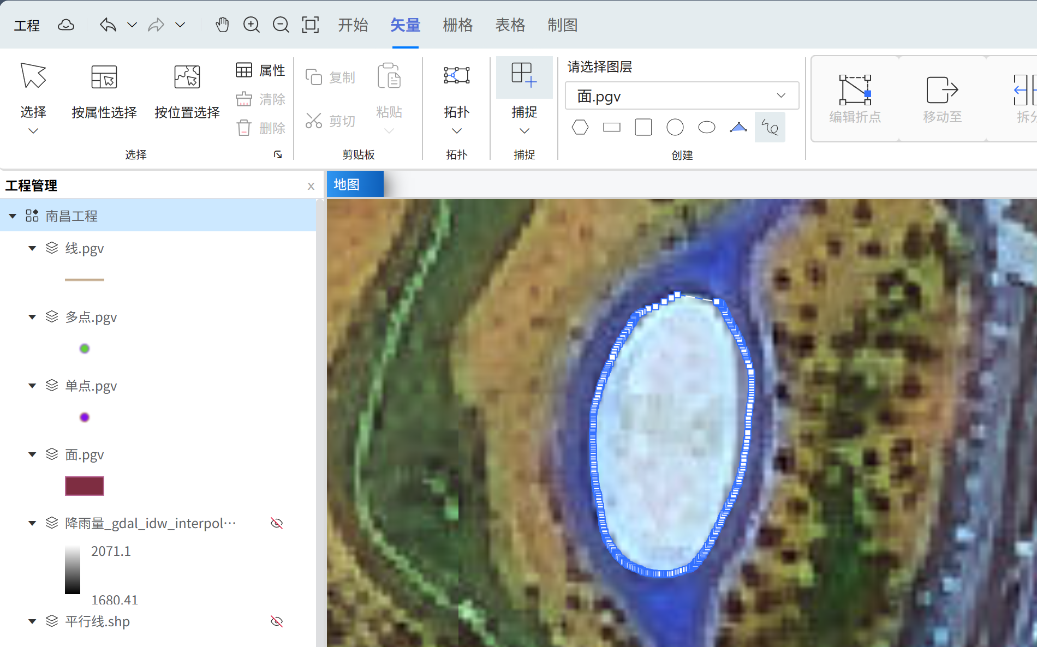Image resolution: width=1037 pixels, height=647 pixels.
Task: Click the zoom out magnifier icon
Action: 281,25
